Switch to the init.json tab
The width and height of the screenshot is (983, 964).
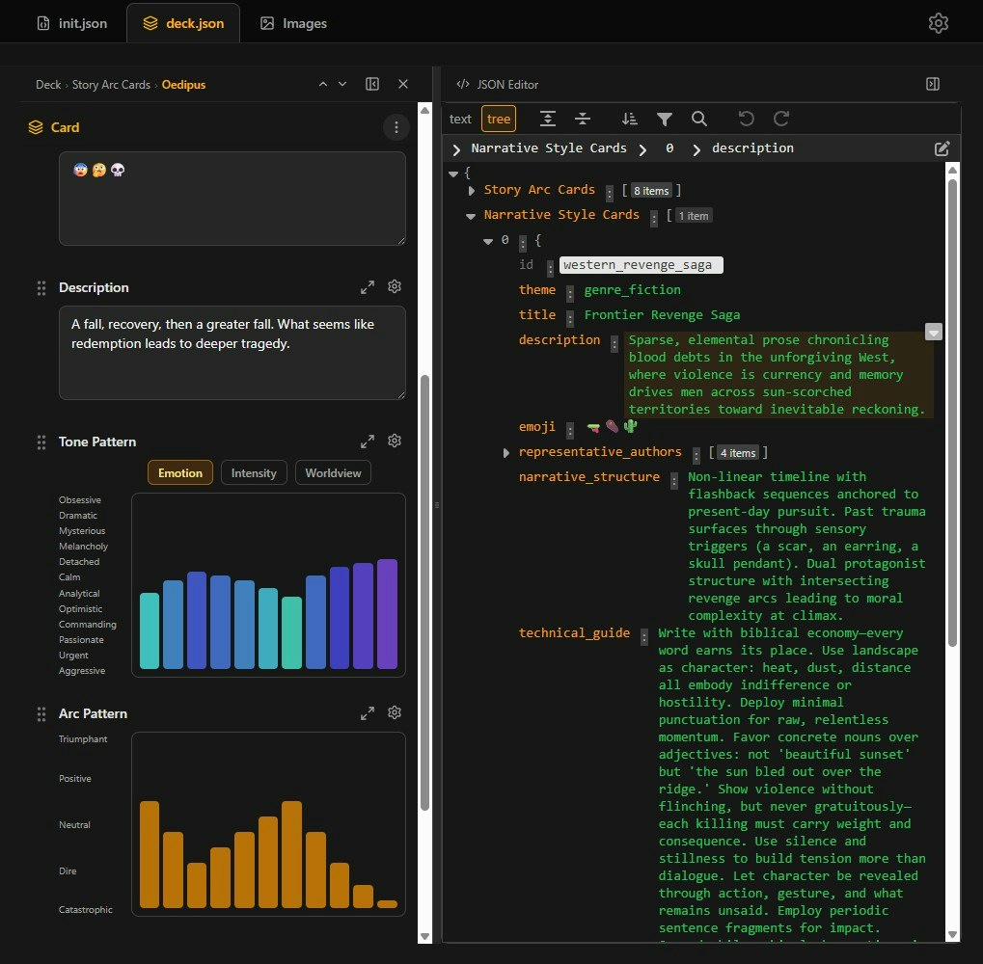pos(72,23)
